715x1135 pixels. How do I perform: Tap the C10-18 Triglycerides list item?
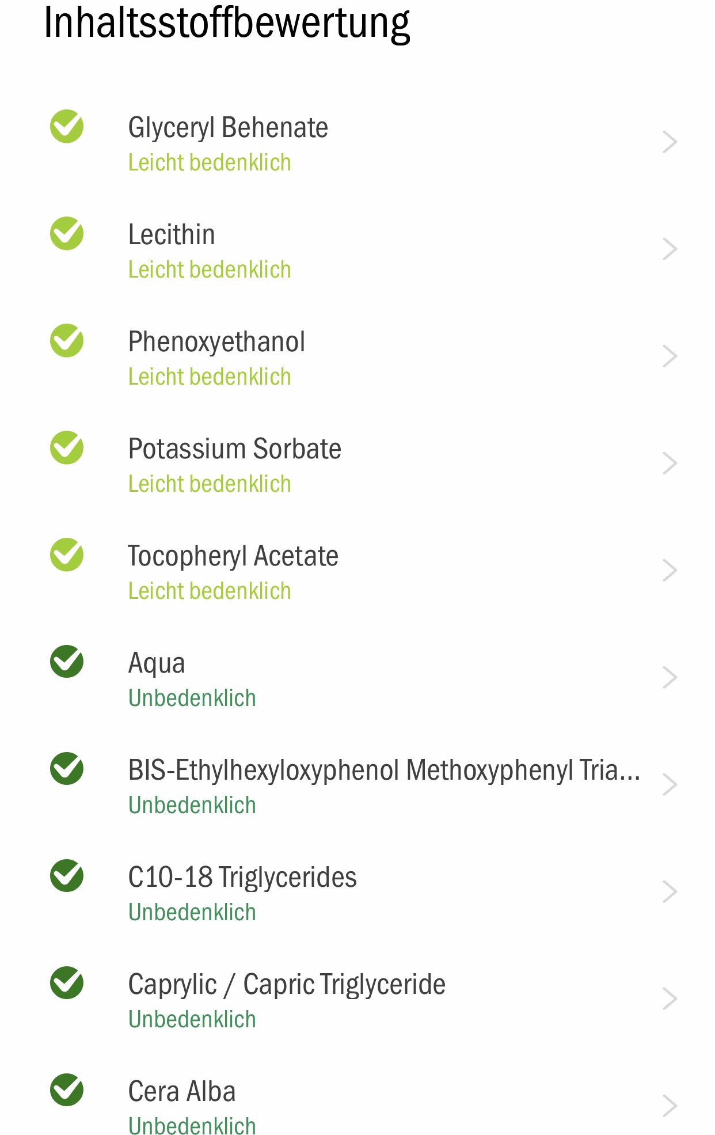pos(357,893)
